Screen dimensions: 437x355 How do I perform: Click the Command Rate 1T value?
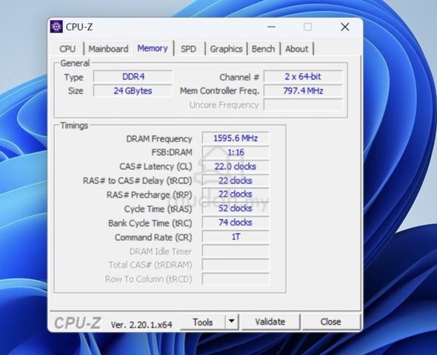tap(236, 237)
